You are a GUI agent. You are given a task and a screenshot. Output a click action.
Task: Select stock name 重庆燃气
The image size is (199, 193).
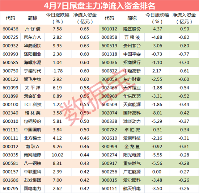[x=132, y=163]
